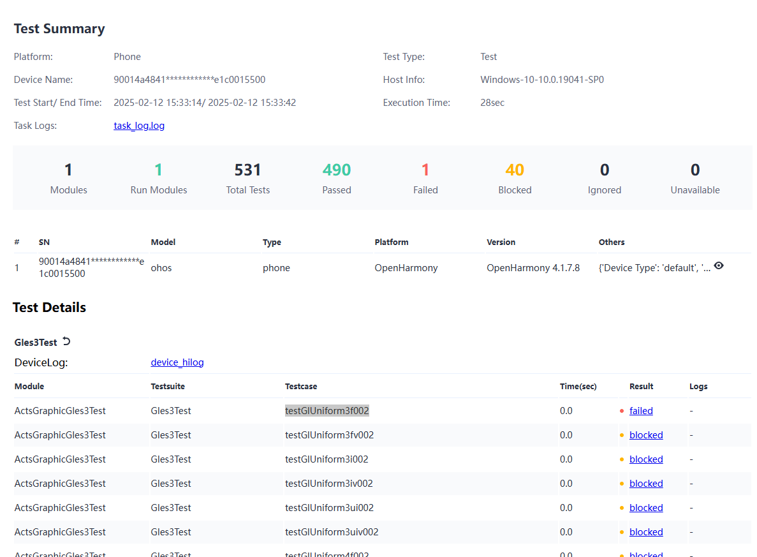Screen dimensions: 757x557
Task: Click the Result column header
Action: point(641,387)
